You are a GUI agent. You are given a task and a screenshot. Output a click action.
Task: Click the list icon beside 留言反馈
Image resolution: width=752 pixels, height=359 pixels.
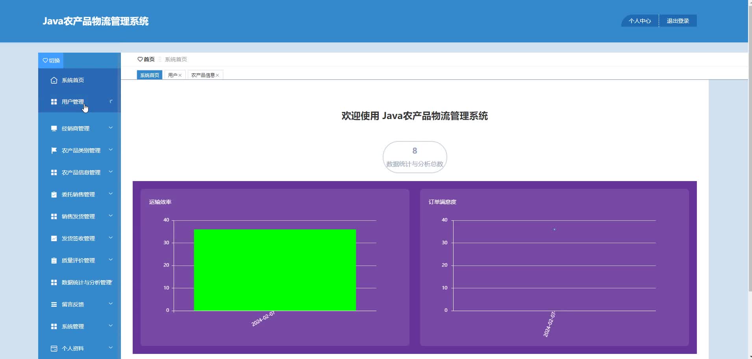[x=54, y=304]
